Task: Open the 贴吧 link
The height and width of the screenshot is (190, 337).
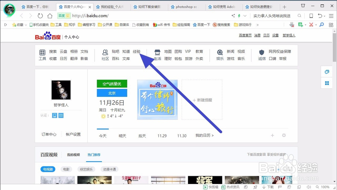Action: click(x=115, y=51)
